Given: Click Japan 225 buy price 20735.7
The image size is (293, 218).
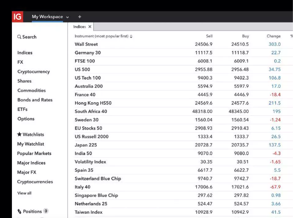Looking at the screenshot, I should click(240, 145).
